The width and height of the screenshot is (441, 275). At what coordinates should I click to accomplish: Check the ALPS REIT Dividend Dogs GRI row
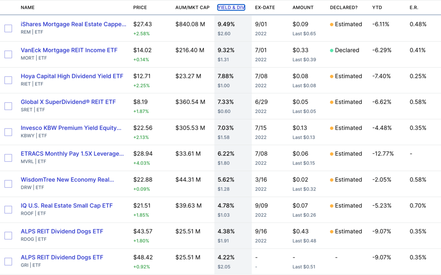[x=8, y=261]
